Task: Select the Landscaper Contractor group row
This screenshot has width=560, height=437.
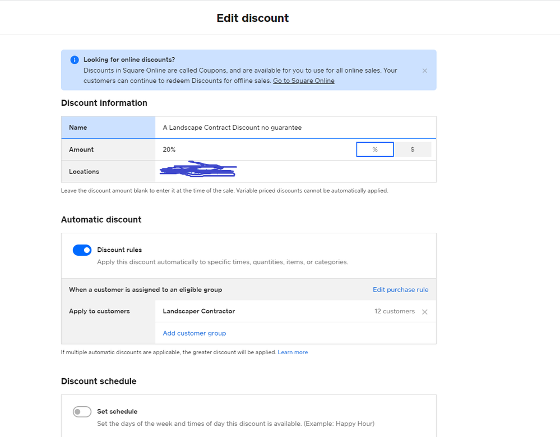Action: coord(199,311)
